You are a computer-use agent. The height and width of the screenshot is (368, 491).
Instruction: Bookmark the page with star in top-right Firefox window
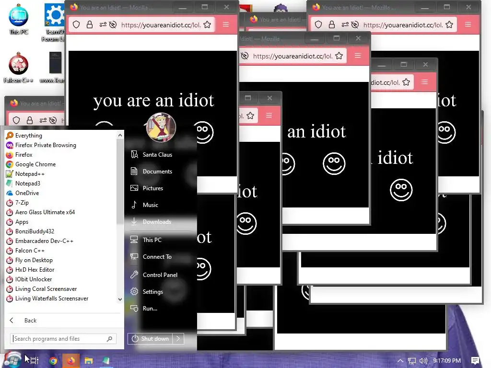point(449,25)
